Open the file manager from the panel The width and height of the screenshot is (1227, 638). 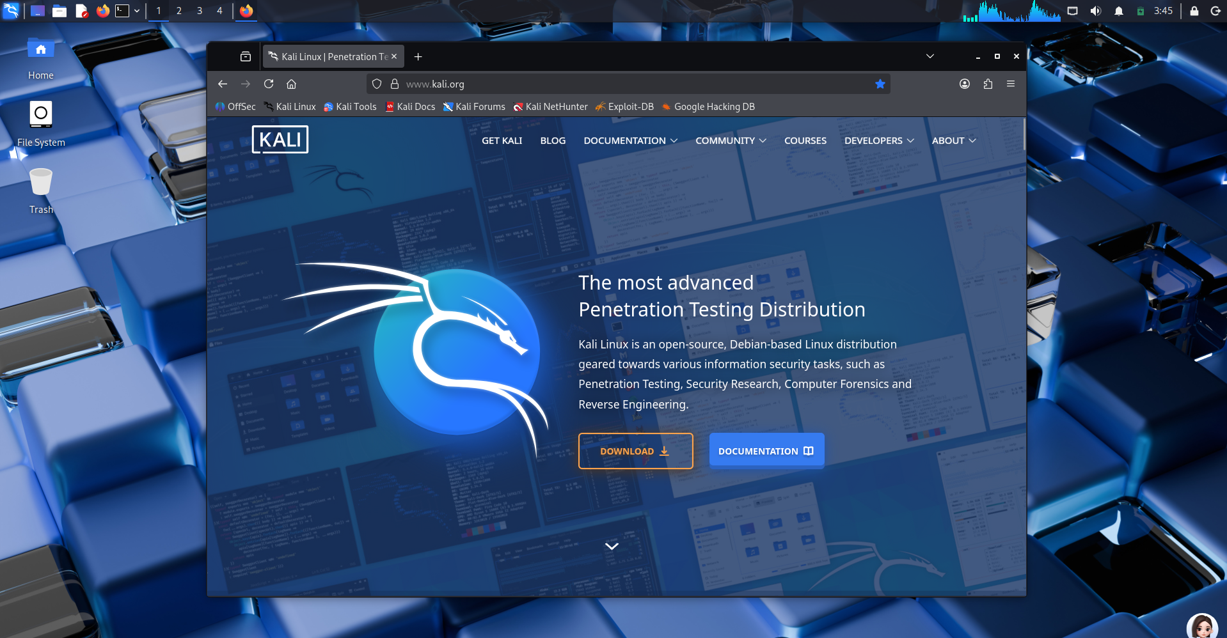pyautogui.click(x=59, y=11)
